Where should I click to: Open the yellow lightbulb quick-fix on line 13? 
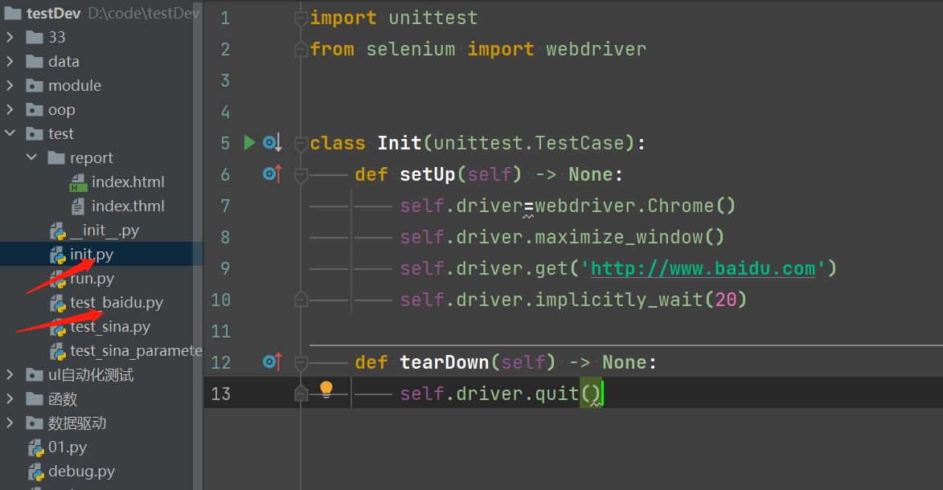pyautogui.click(x=326, y=390)
